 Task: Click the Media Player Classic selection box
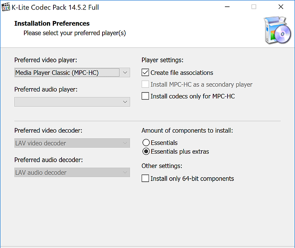coord(66,73)
